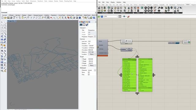
Task: Click the X Target value field
Action: [92, 59]
